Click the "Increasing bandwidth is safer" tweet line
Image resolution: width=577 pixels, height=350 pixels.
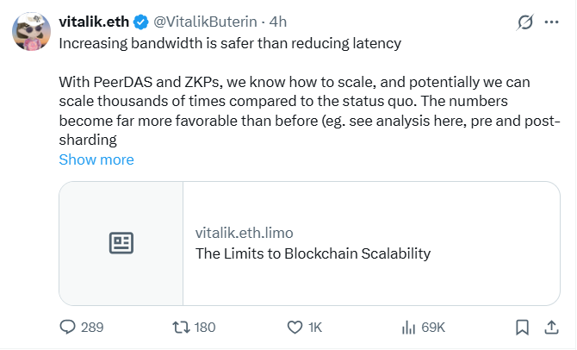click(230, 42)
